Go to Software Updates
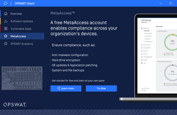 tap(22, 21)
